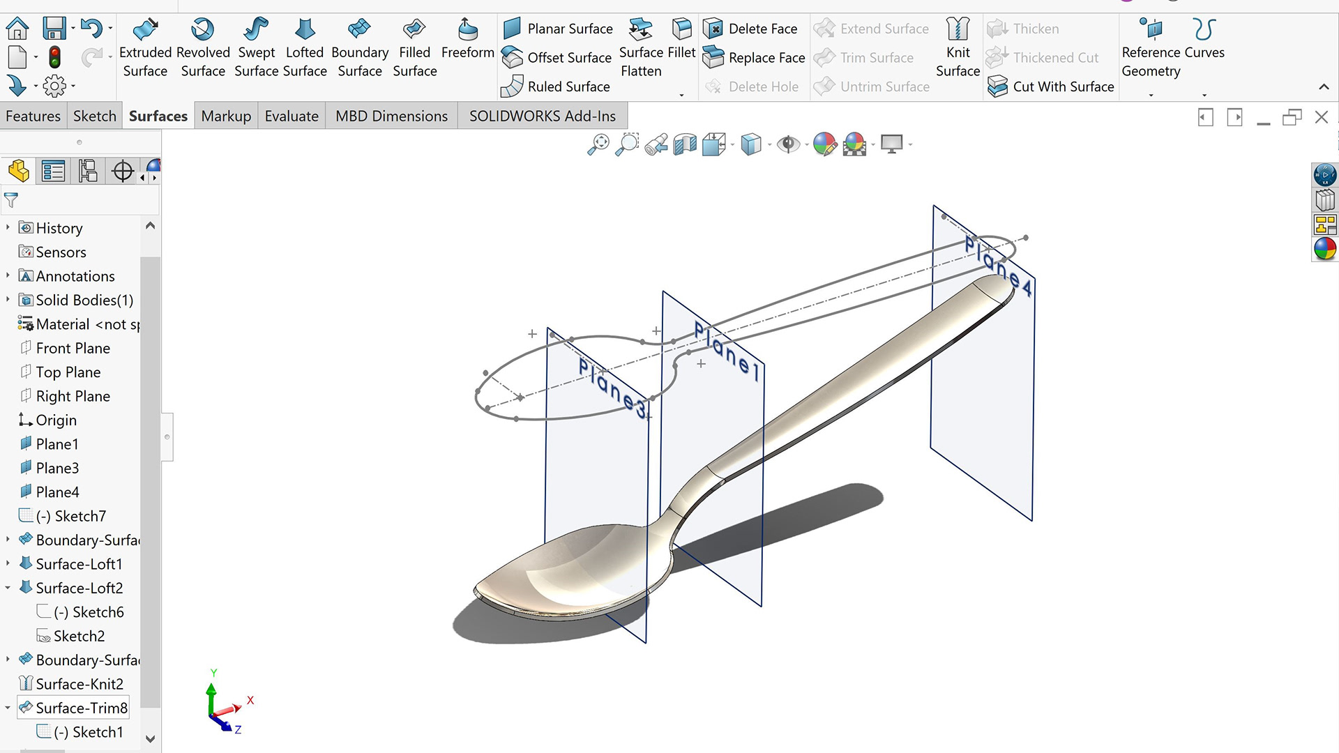Click the Cut With Surface button

[x=1051, y=86]
